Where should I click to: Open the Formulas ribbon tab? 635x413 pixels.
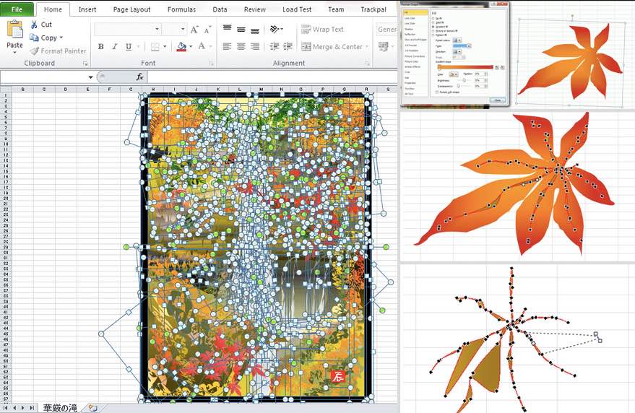pyautogui.click(x=181, y=9)
